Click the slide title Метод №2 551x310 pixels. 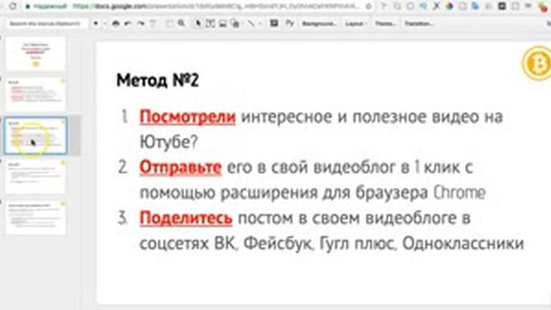(x=158, y=80)
